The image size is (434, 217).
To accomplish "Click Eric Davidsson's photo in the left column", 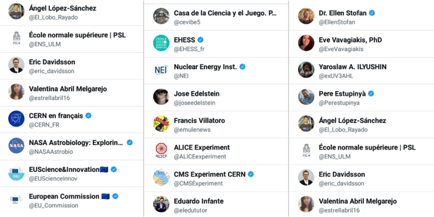I will (x=16, y=65).
